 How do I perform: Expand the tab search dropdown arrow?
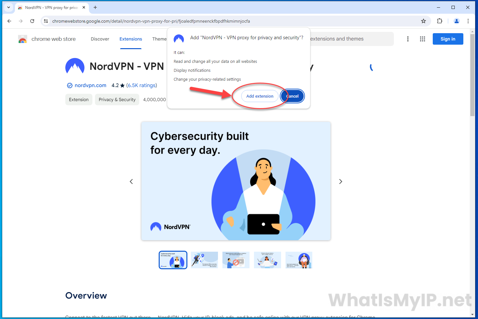9,7
